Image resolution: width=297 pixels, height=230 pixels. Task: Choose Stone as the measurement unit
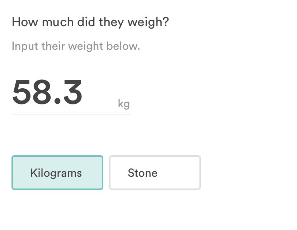(155, 173)
